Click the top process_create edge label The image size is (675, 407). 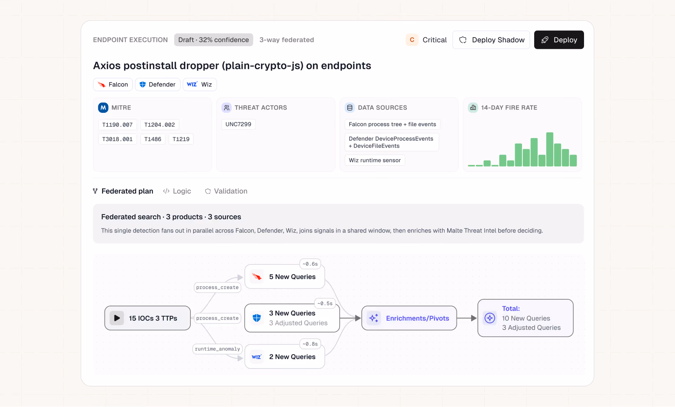click(218, 287)
